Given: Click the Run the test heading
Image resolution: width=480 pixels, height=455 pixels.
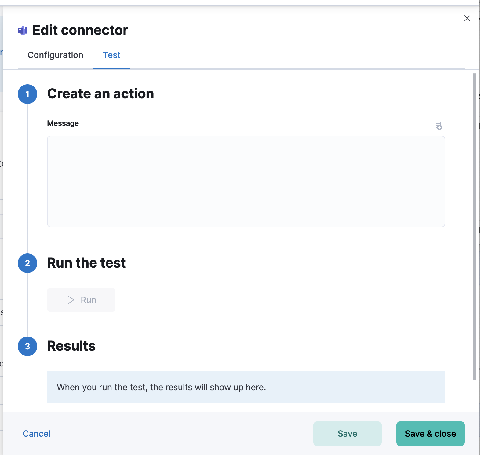Looking at the screenshot, I should [x=86, y=263].
